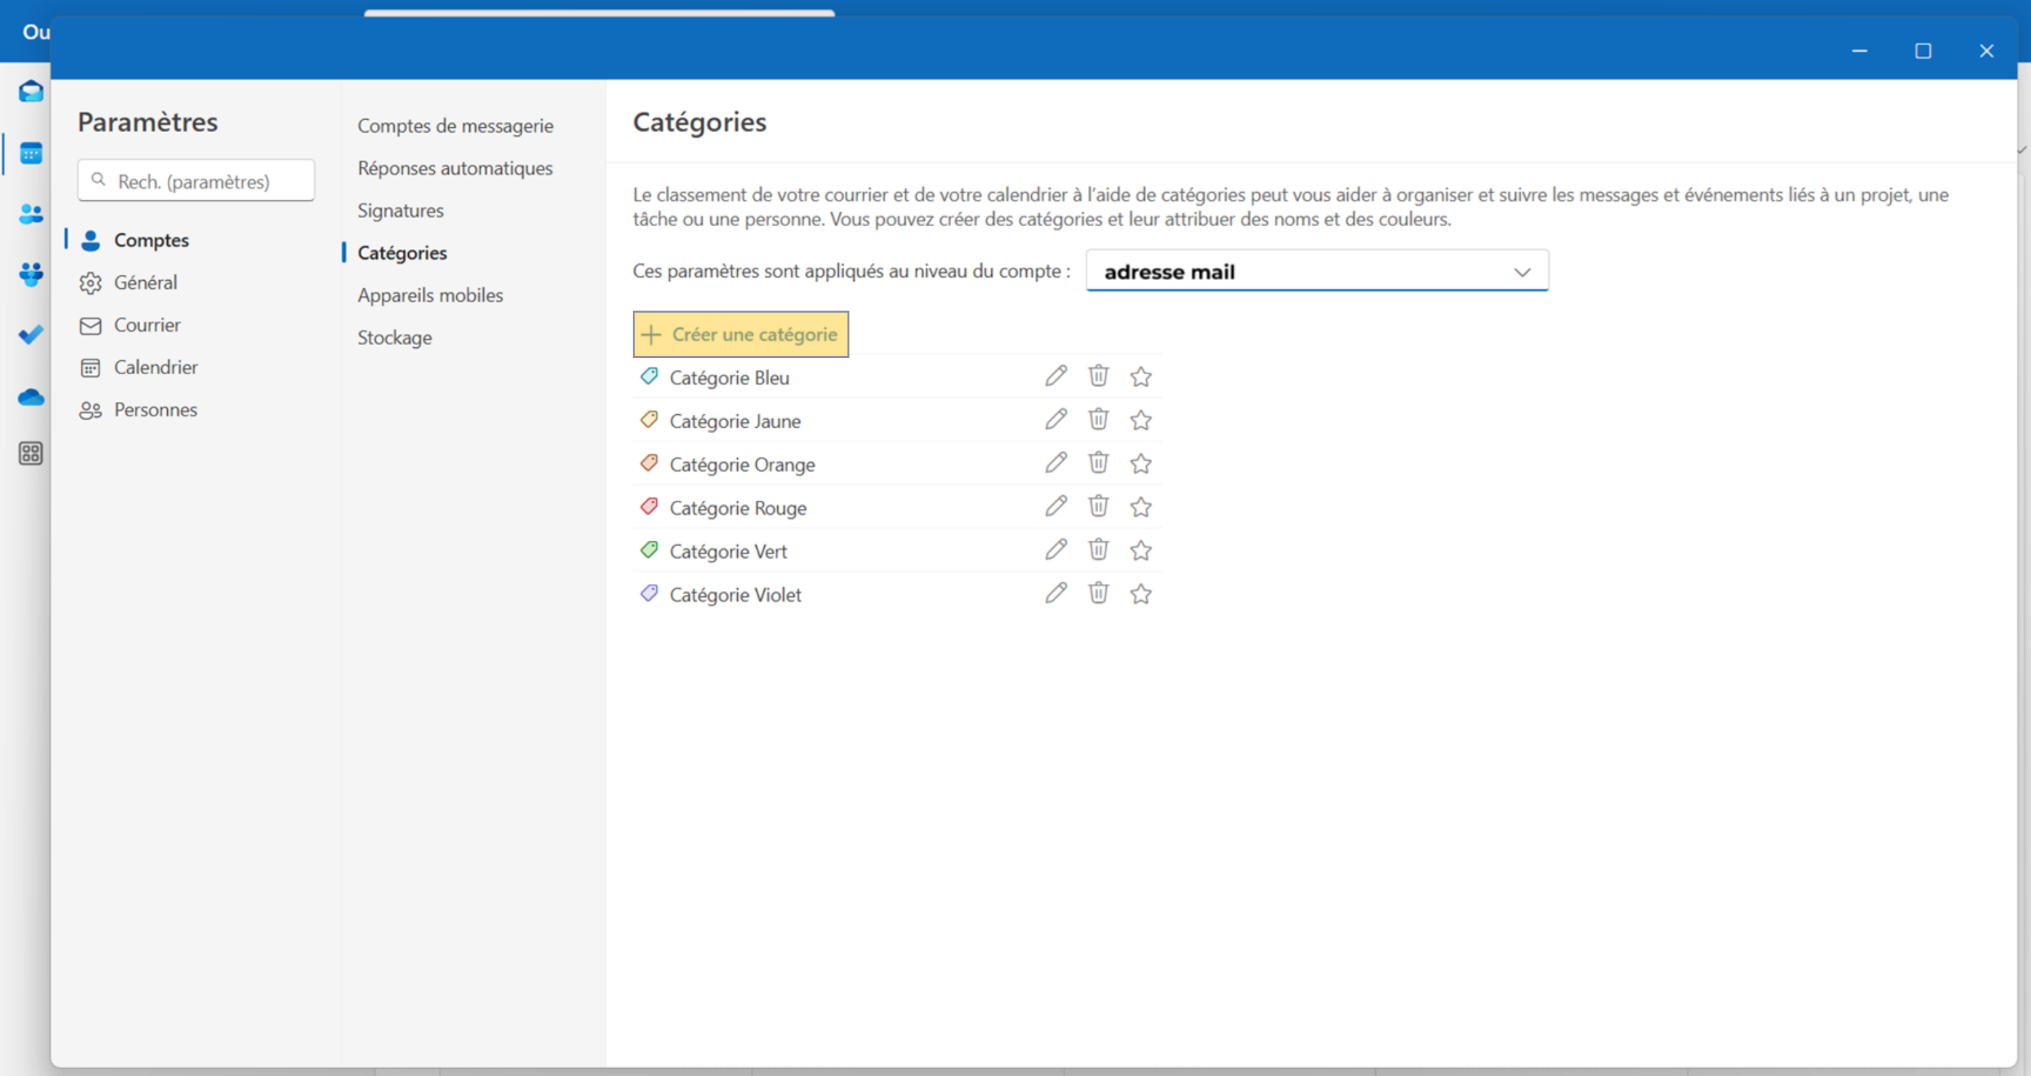Open More apps grid icon
2031x1076 pixels.
(30, 453)
